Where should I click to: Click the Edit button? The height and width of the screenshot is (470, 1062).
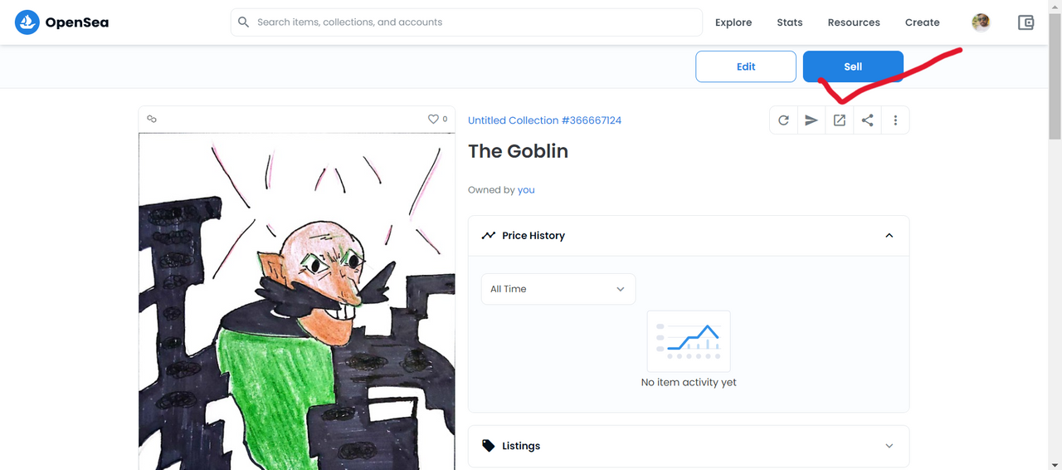(x=746, y=66)
